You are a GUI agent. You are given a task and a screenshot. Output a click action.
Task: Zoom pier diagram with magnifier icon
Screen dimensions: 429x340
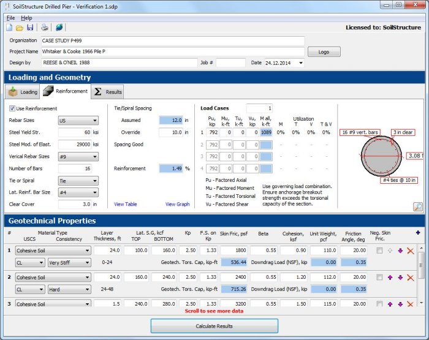pos(417,207)
